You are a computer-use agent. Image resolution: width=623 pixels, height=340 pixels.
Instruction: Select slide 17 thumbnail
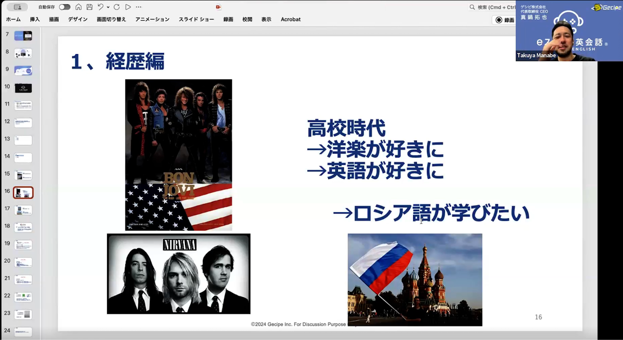click(x=23, y=210)
